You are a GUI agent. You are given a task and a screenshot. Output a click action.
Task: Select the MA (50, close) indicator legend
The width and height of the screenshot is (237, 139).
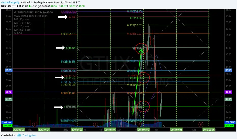(22, 19)
